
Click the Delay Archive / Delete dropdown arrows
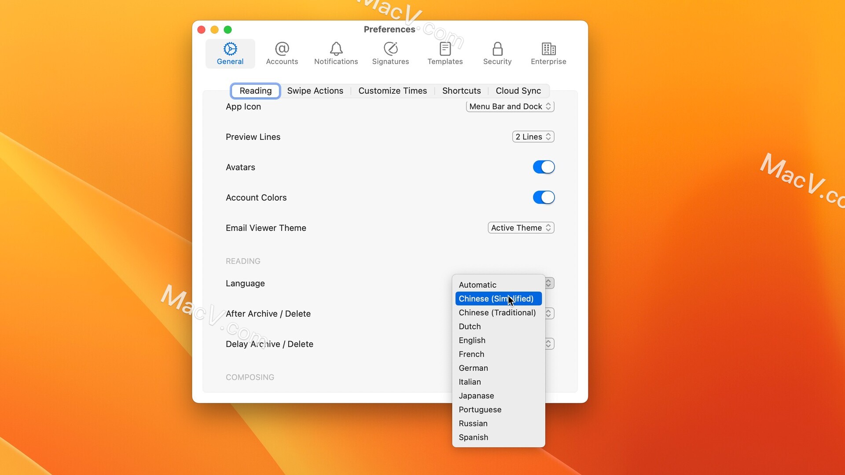(x=549, y=344)
